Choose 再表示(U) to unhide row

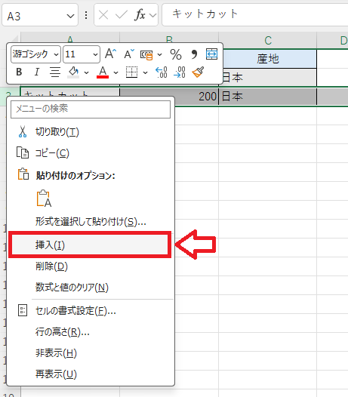pos(91,374)
